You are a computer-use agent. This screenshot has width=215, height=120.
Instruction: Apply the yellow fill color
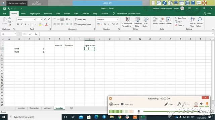click(x=40, y=24)
